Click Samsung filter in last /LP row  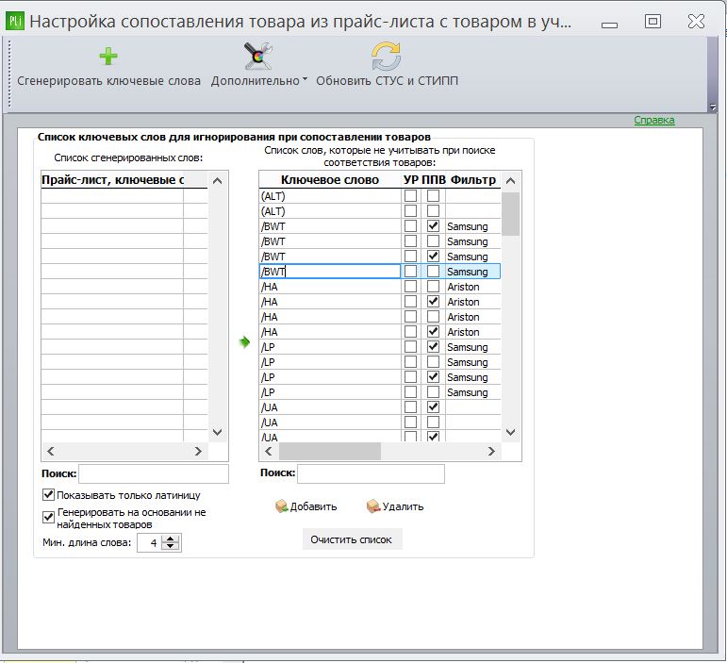pos(473,392)
